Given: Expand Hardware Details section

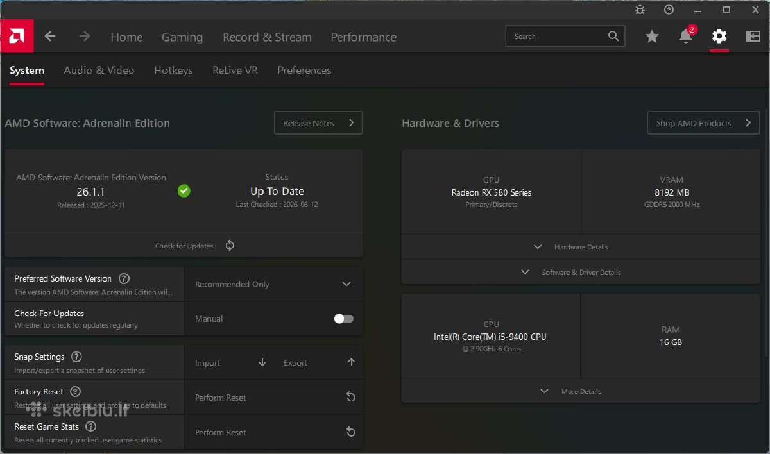Looking at the screenshot, I should [580, 247].
